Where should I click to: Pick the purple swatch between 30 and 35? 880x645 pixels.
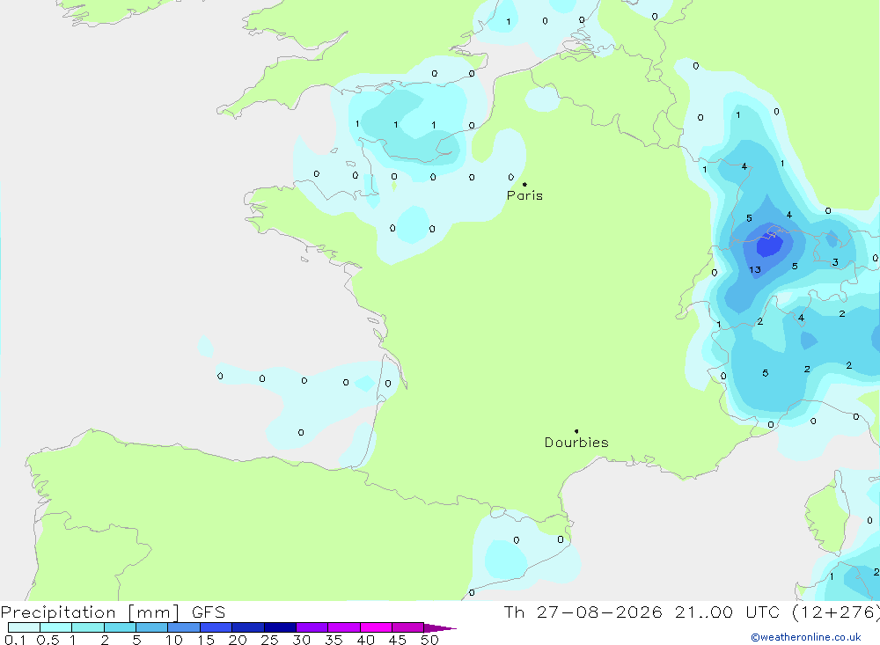click(312, 627)
